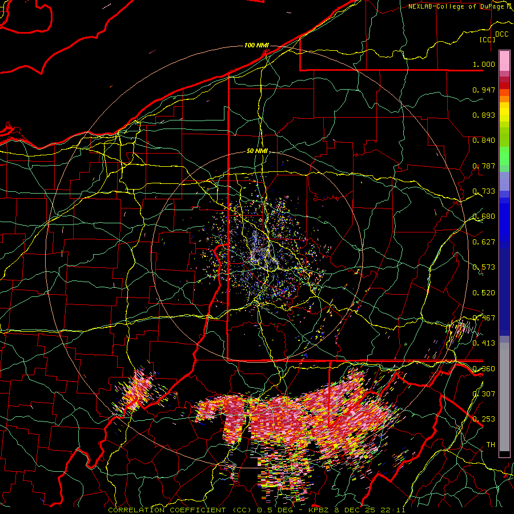Click the 0.840 scale value
This screenshot has width=514, height=514.
point(484,140)
